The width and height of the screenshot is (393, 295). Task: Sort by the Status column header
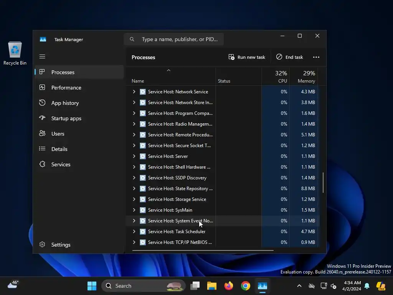coord(239,76)
